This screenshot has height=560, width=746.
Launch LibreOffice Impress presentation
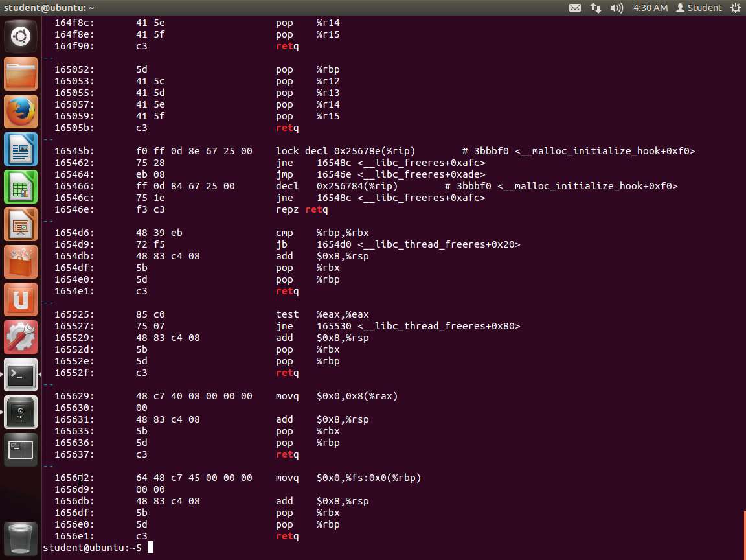(x=21, y=225)
